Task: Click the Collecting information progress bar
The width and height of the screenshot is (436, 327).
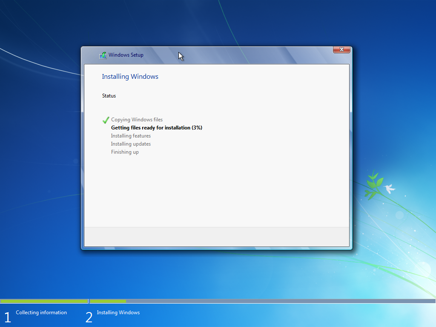Action: (x=44, y=301)
